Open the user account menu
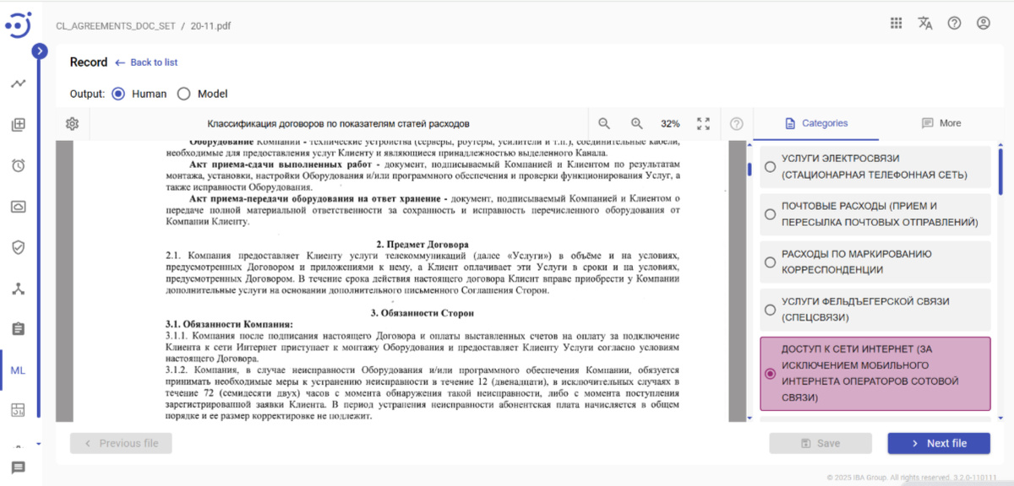Screen dimensions: 1014x486 [983, 24]
